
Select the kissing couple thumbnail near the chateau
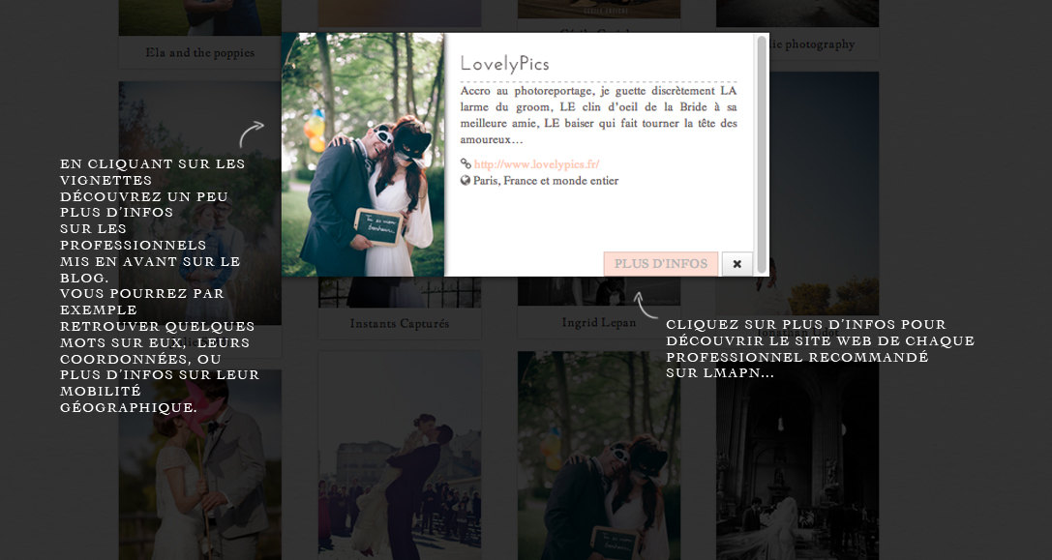399,456
